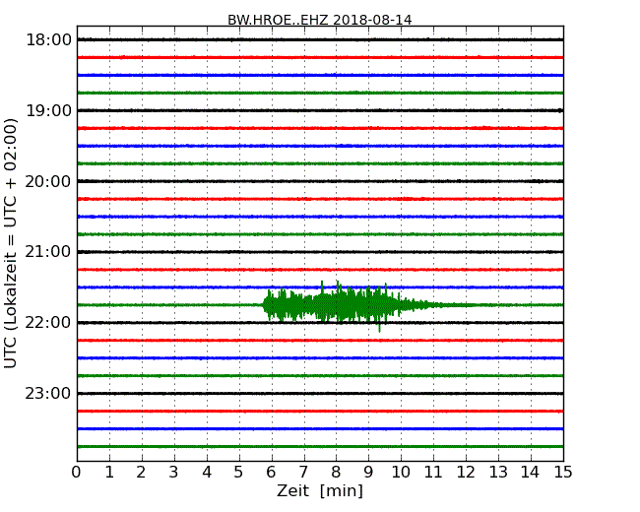The height and width of the screenshot is (512, 640).
Task: Click x-axis tick label 9
Action: pyautogui.click(x=368, y=472)
